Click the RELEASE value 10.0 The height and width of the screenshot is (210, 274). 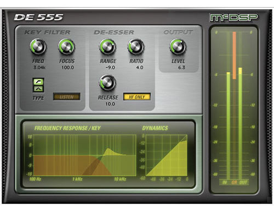pyautogui.click(x=110, y=104)
